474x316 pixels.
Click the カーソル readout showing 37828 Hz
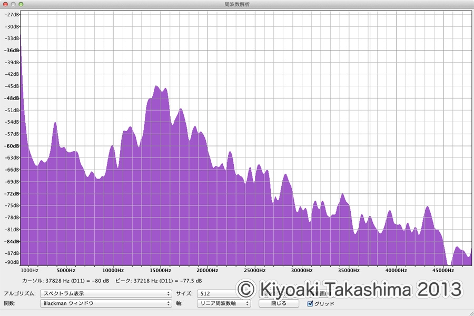click(65, 281)
